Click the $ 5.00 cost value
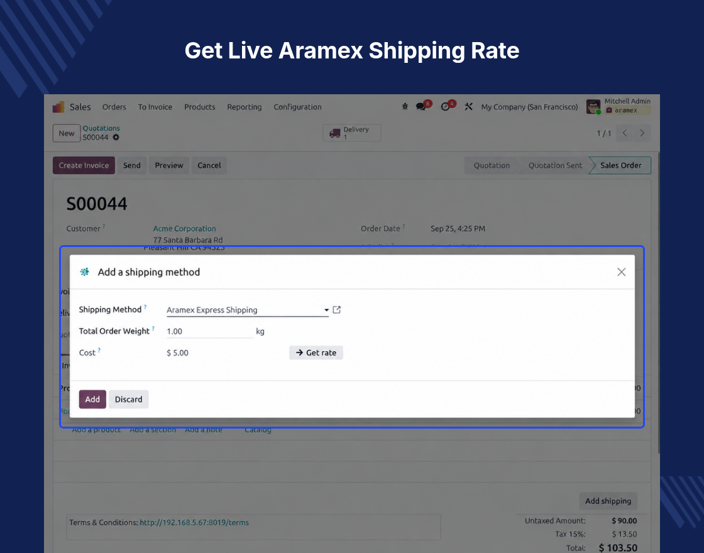 pyautogui.click(x=177, y=353)
